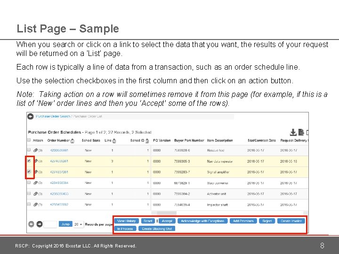Click the Item Description column header
Image resolution: width=339 pixels, height=254 pixels.
220,140
